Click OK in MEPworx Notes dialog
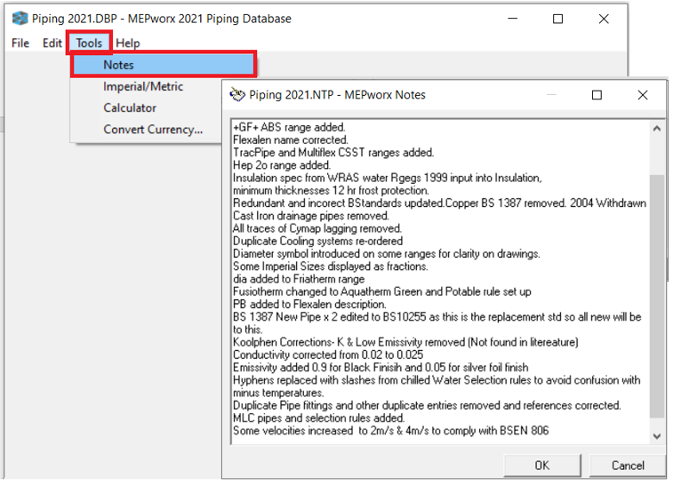This screenshot has width=673, height=485. coord(542,465)
